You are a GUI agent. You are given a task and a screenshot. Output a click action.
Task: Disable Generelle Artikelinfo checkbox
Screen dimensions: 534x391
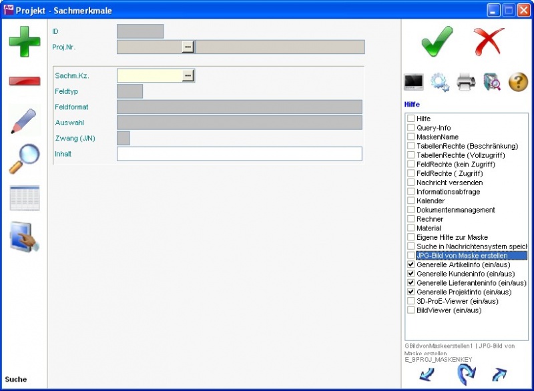[411, 264]
